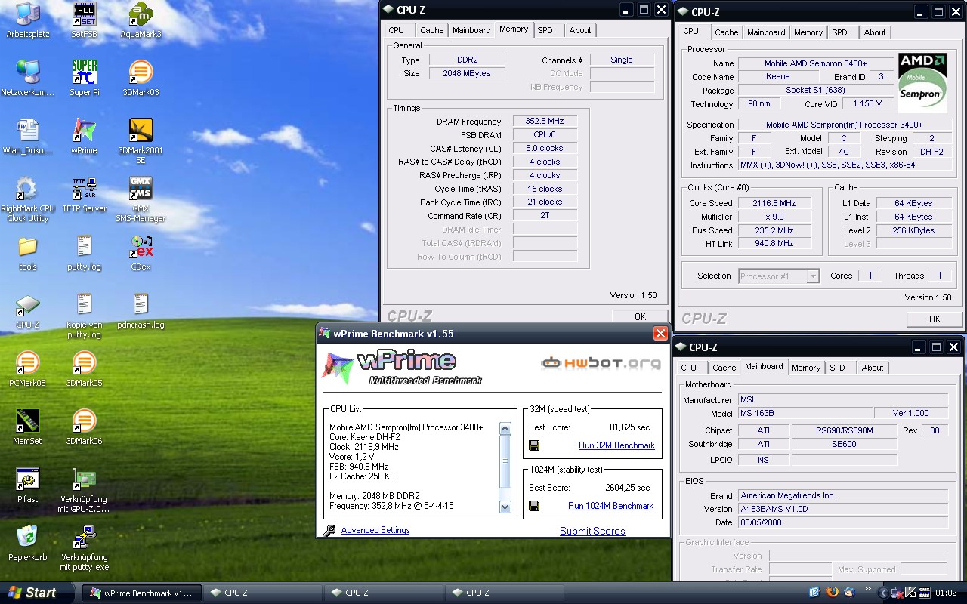The width and height of the screenshot is (967, 604).
Task: Open About tab in top-right CPU-Z window
Action: (x=875, y=32)
